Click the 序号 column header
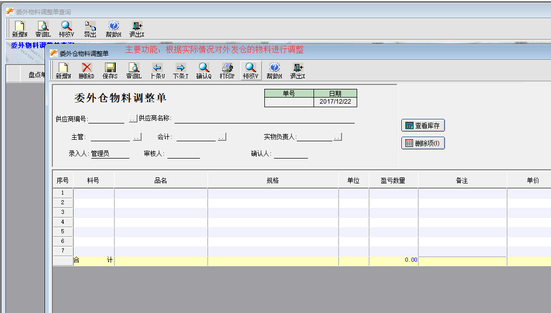Viewport: 551px width, 313px height. (63, 180)
